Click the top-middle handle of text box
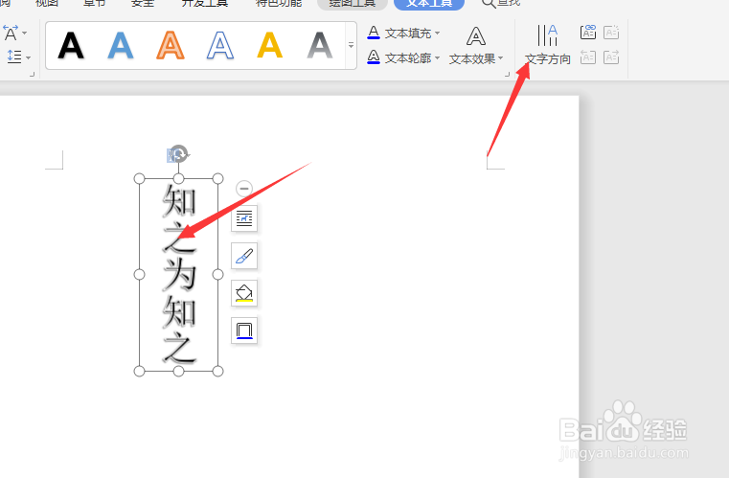729x478 pixels. [178, 178]
